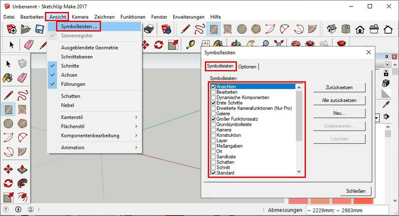Viewport: 399px width, 216px height.
Task: Open the Animation submenu
Action: [x=94, y=148]
